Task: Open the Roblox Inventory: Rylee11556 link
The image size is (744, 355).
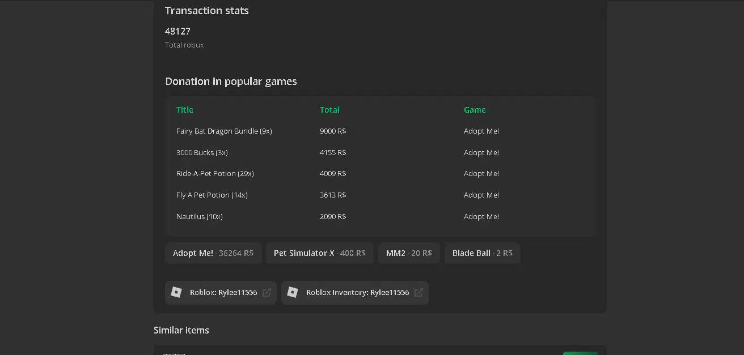Action: 355,293
